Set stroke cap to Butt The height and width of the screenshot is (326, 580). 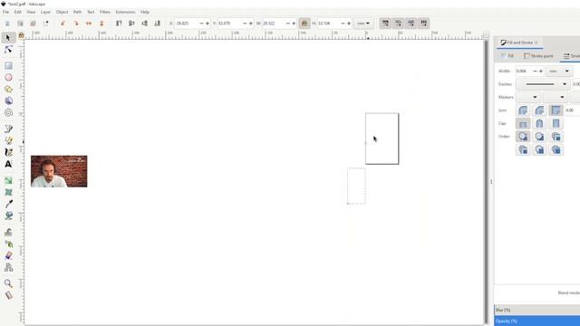click(523, 123)
